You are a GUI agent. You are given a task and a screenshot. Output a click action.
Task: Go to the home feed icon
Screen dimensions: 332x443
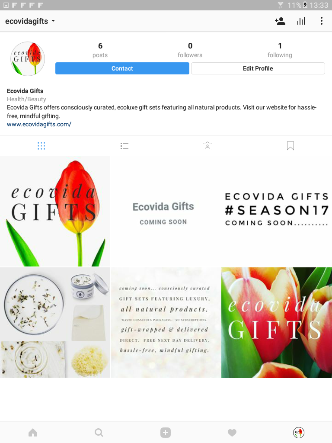[33, 433]
